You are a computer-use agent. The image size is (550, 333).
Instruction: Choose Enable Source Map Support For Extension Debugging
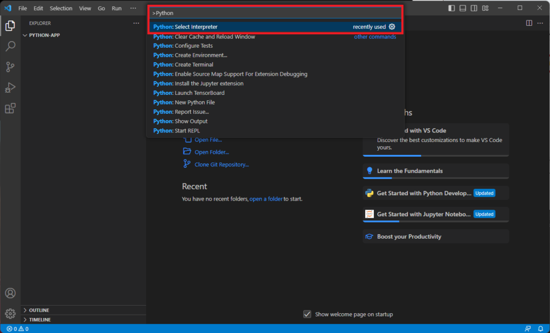(276, 74)
